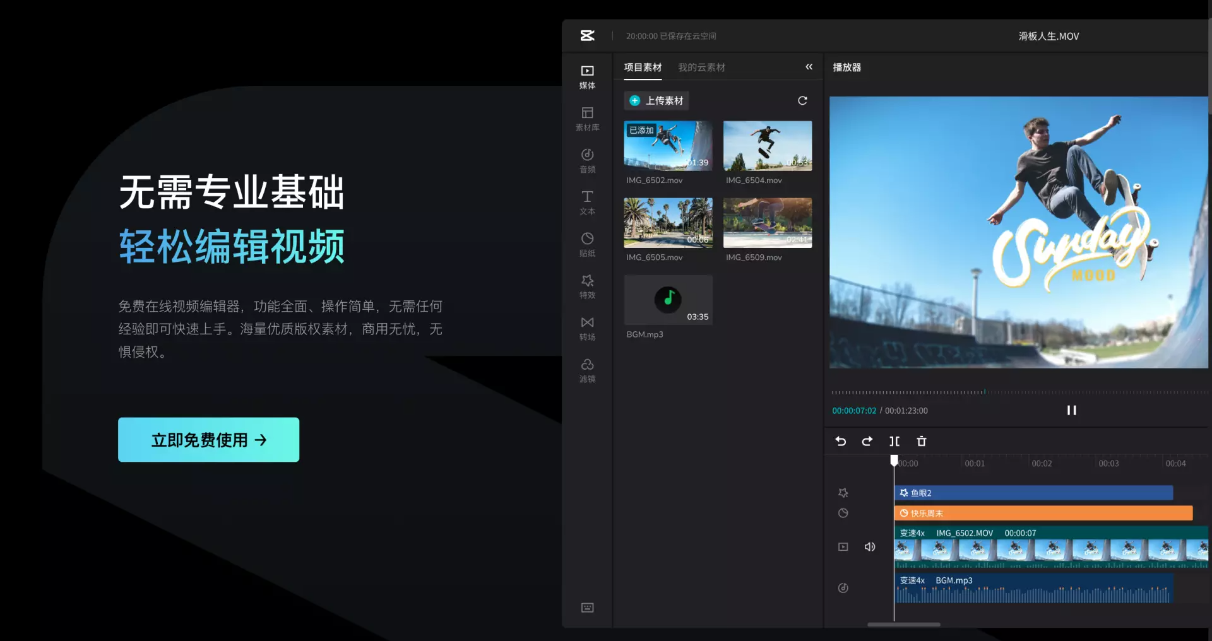Click the 滑板人生.MOV project title
This screenshot has height=641, width=1212.
pyautogui.click(x=1049, y=37)
